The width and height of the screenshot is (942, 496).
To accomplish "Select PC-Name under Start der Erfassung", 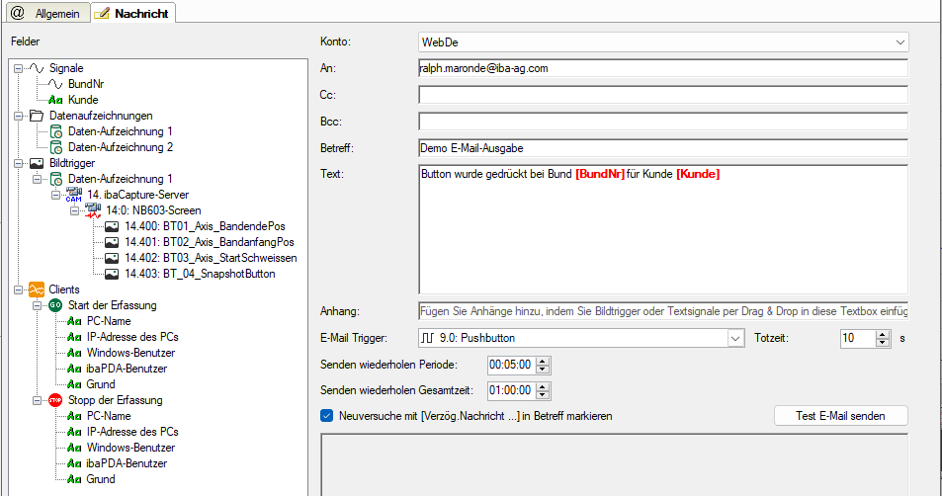I will point(109,321).
